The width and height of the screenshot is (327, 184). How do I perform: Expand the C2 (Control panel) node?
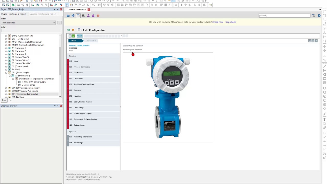(6, 66)
